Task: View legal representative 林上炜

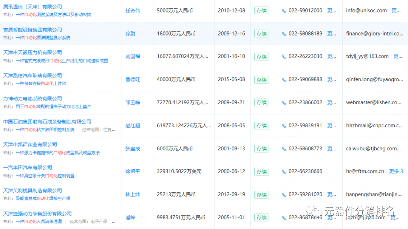Action: click(x=133, y=194)
